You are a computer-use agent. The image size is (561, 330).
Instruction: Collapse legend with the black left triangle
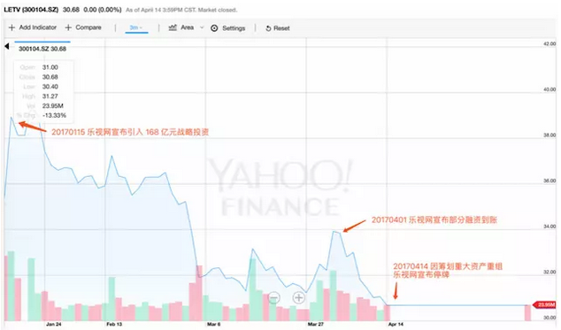click(x=7, y=46)
